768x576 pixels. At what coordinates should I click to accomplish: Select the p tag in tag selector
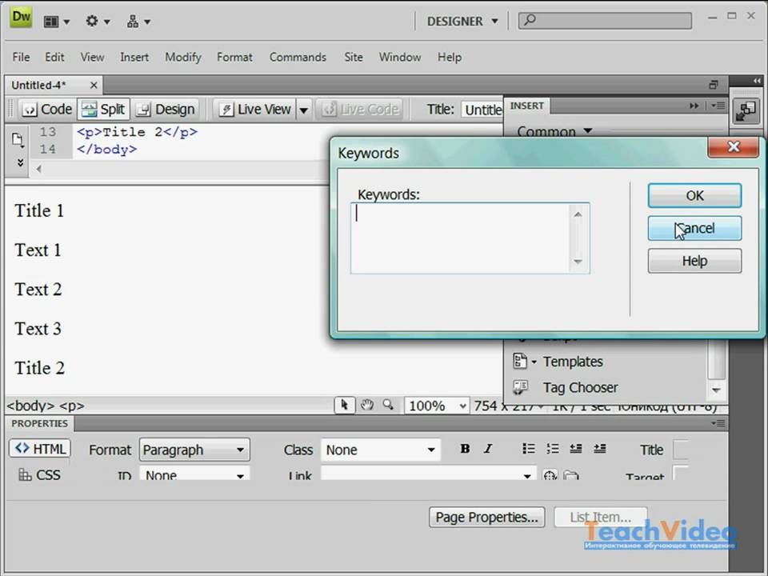72,406
